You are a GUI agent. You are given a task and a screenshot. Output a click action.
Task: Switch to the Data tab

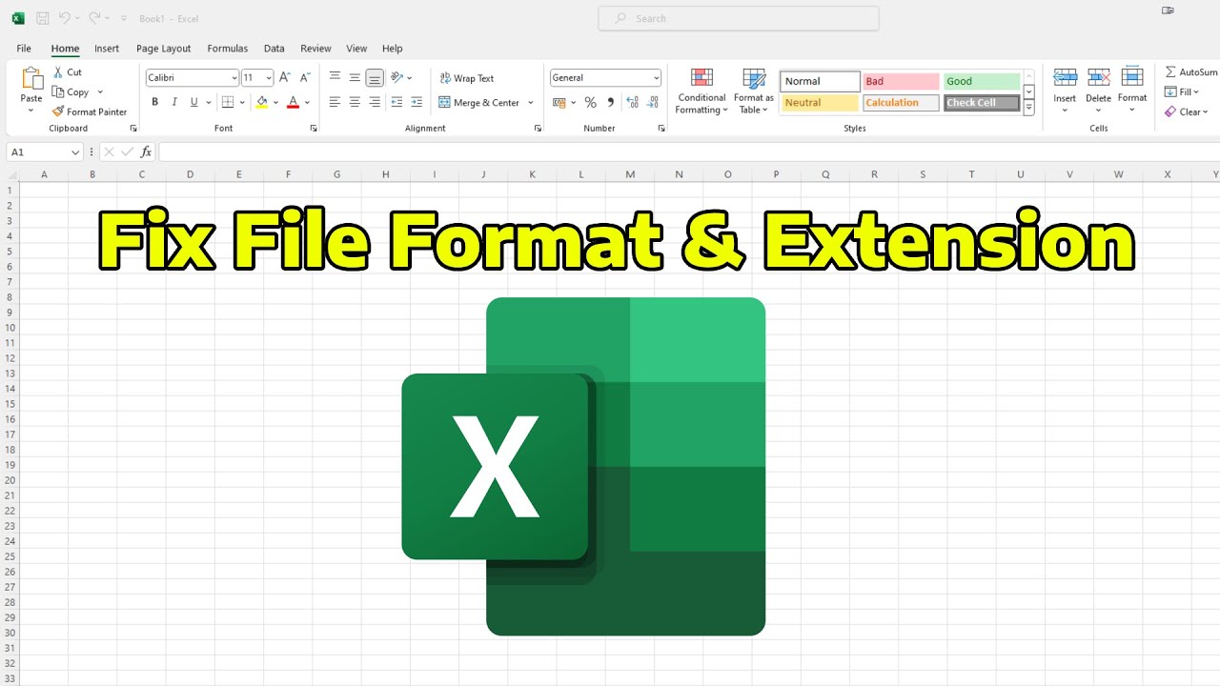pyautogui.click(x=274, y=49)
